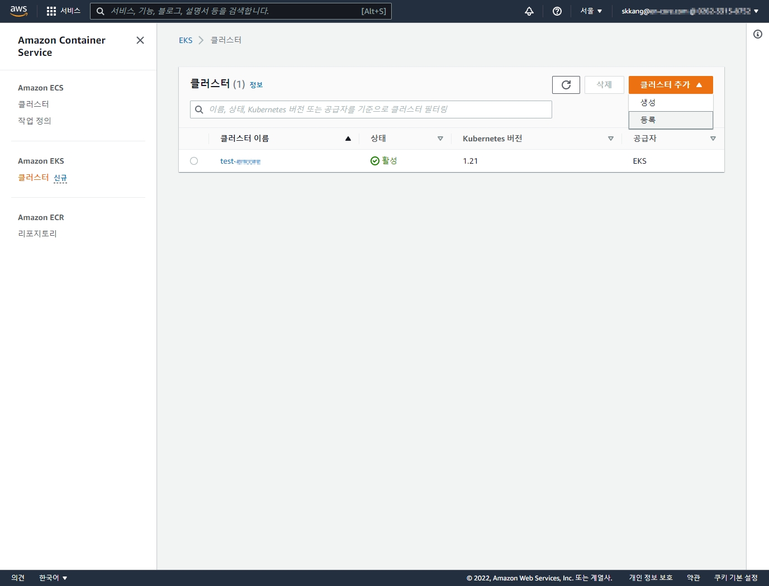Go to EKS breadcrumb link

click(x=186, y=40)
